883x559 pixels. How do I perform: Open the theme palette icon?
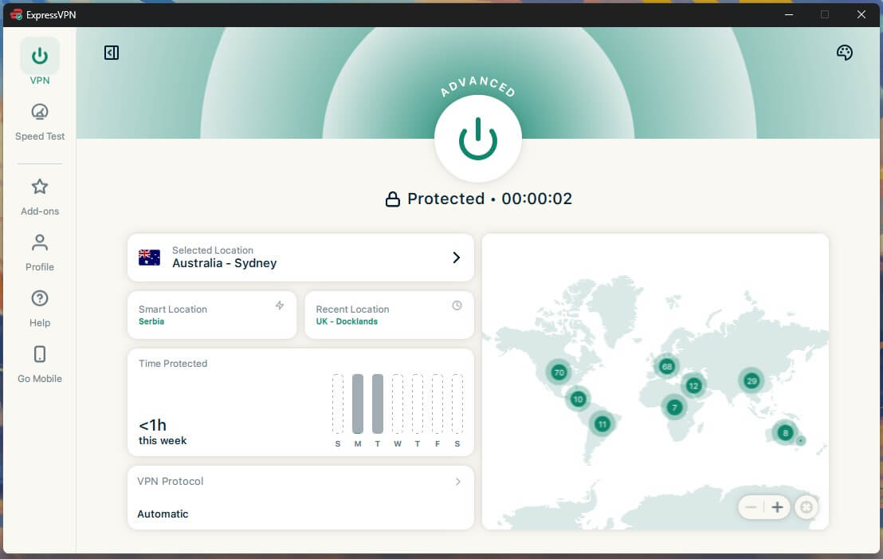coord(844,53)
